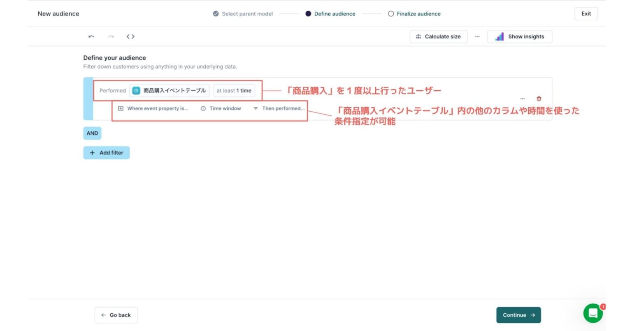Click the AND operator badge
632x331 pixels.
tap(92, 133)
